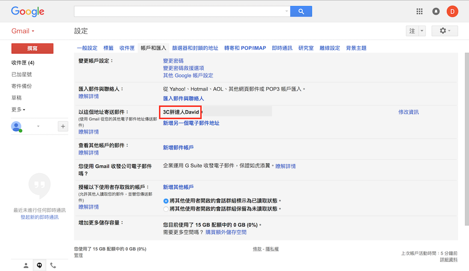This screenshot has width=469, height=271.
Task: Click the 修改資訊 link
Action: pyautogui.click(x=408, y=112)
